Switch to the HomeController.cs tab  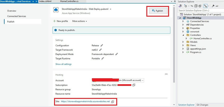click(x=69, y=1)
